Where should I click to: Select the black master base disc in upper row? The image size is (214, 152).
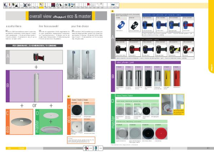point(146,111)
